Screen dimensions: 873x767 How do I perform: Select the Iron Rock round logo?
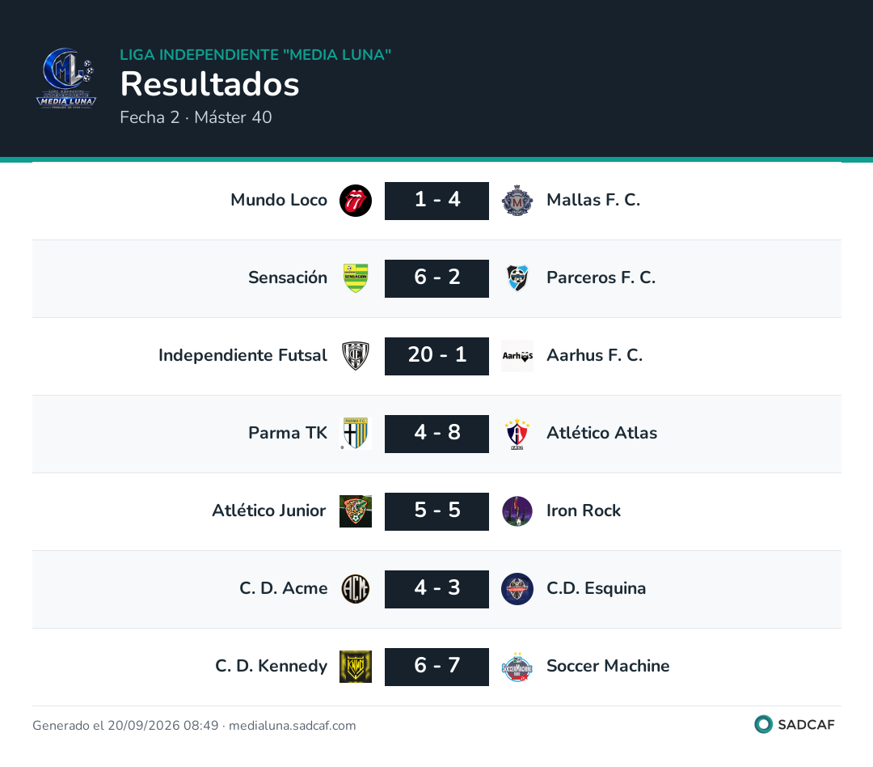pyautogui.click(x=517, y=511)
